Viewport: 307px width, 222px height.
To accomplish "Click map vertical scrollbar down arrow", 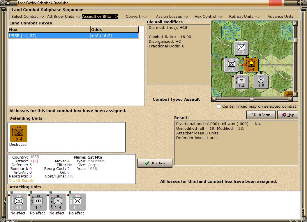I will 295,94.
